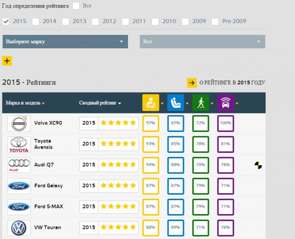The image size is (295, 239).
Task: Click VW Touran 71% pedestrian score
Action: pyautogui.click(x=200, y=228)
